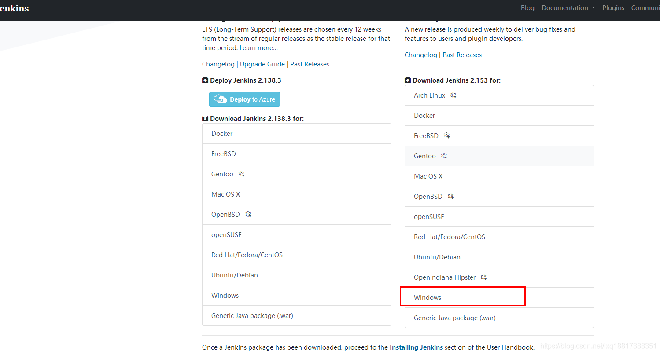Open the Community menu in the navbar
Image resolution: width=660 pixels, height=354 pixels.
pyautogui.click(x=645, y=8)
